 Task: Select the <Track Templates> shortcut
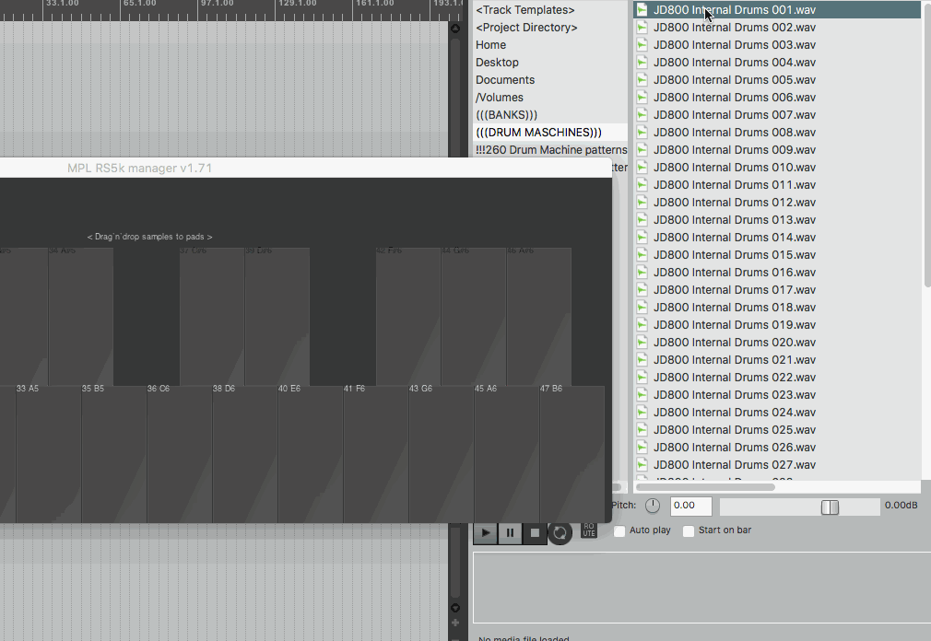click(x=525, y=10)
